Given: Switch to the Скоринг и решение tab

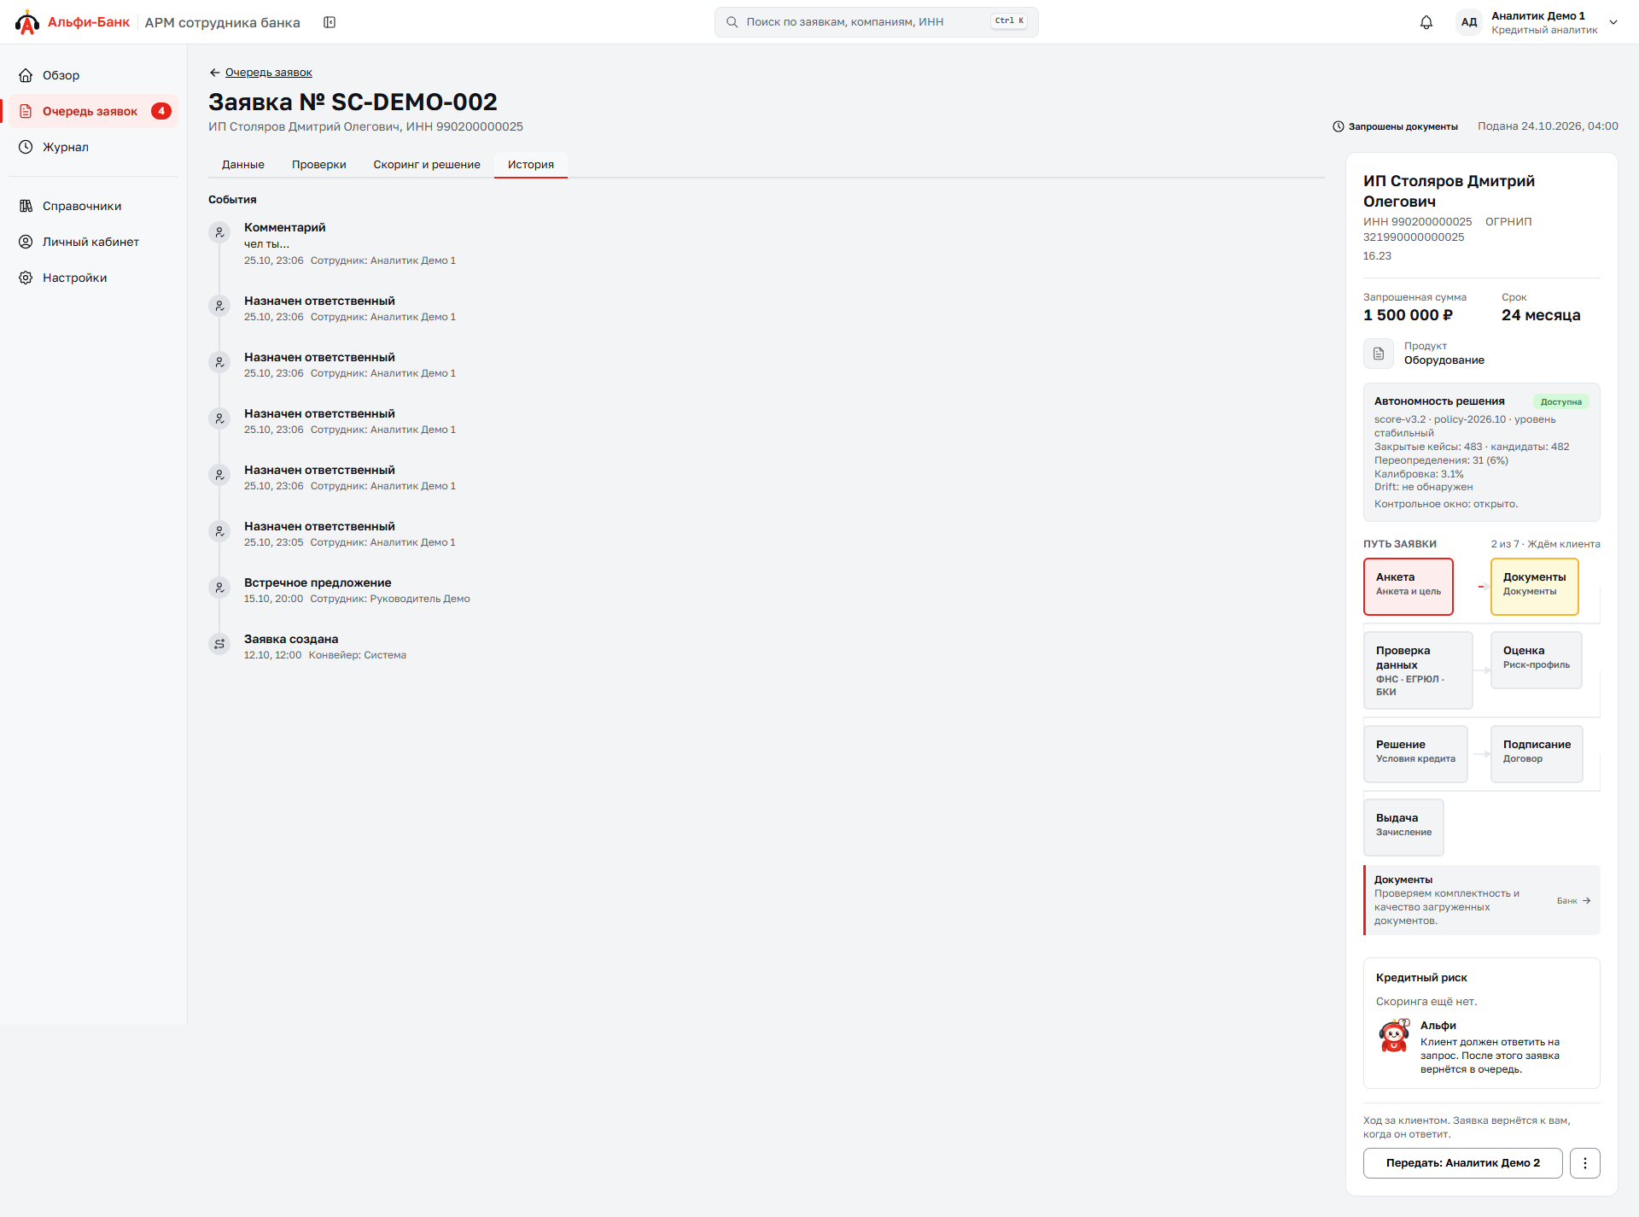Looking at the screenshot, I should pyautogui.click(x=427, y=165).
